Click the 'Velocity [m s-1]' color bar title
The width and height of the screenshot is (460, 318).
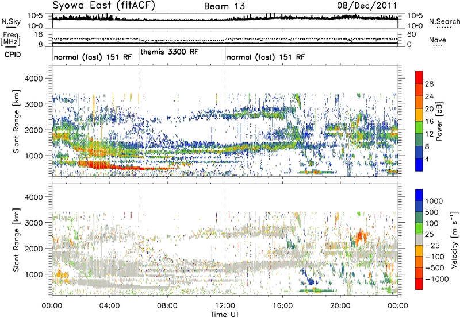click(454, 239)
